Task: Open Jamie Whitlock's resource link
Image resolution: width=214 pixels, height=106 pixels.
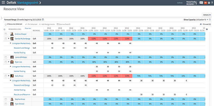Action: pos(21,57)
